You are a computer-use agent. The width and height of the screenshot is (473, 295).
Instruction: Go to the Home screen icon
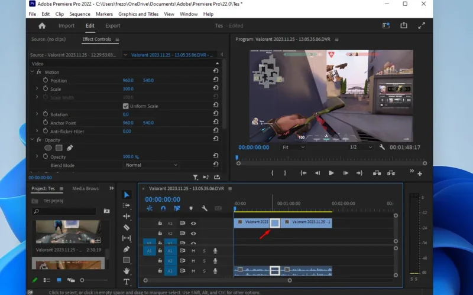pos(42,26)
